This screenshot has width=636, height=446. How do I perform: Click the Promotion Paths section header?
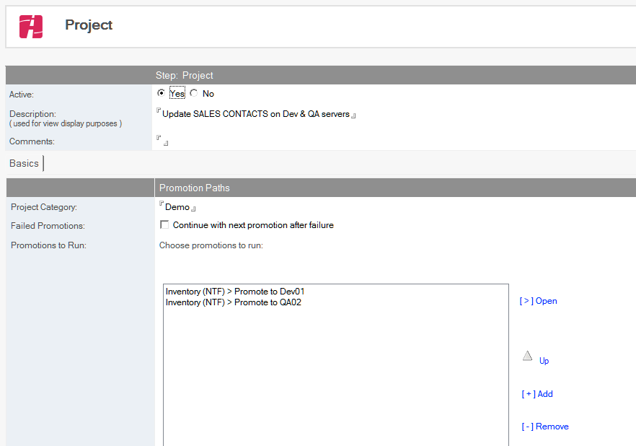tap(194, 188)
